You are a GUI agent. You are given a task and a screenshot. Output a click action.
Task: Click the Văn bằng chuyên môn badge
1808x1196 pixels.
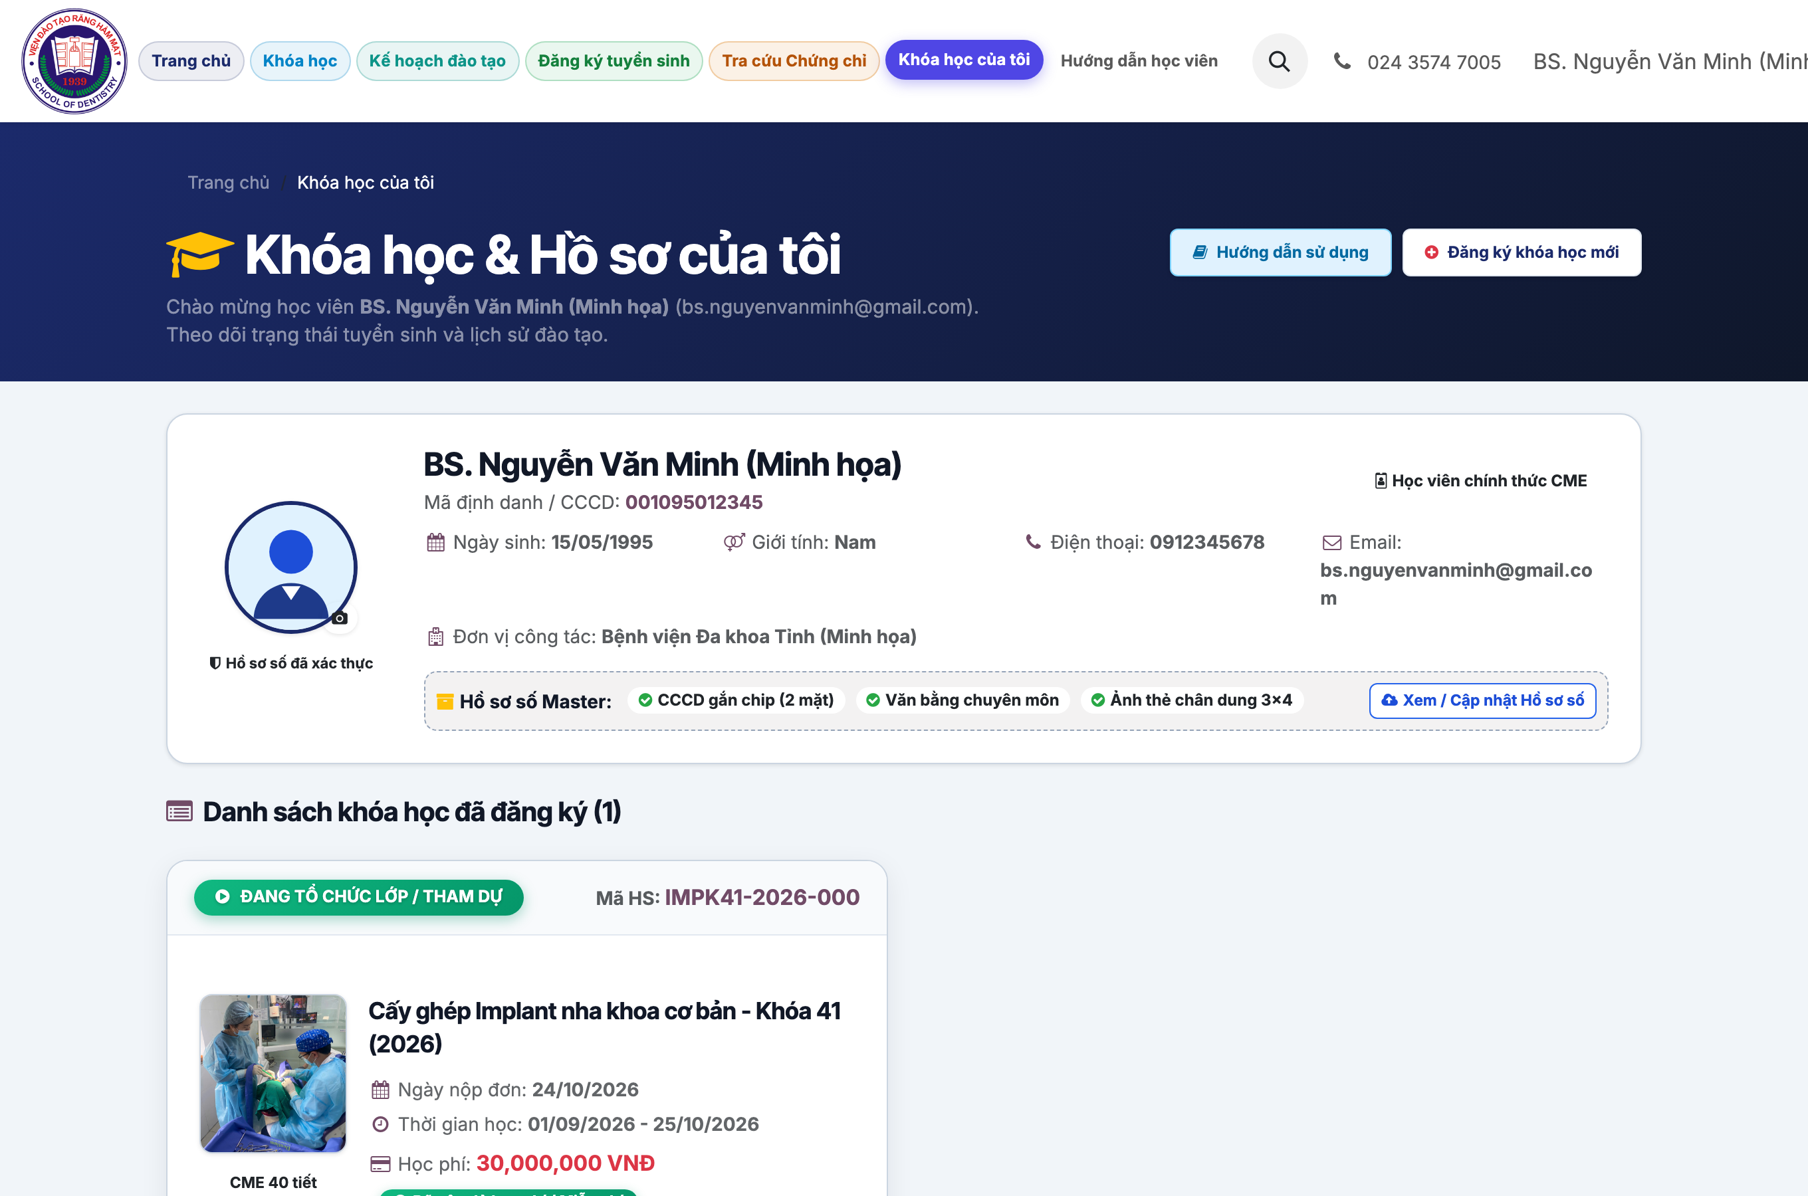pos(962,700)
